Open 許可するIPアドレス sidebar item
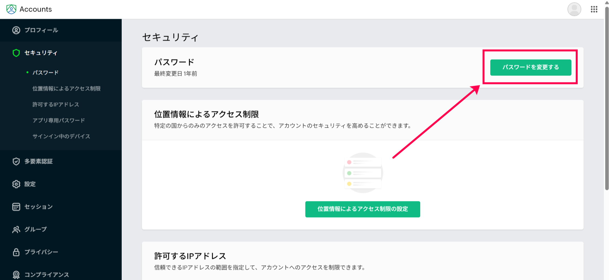This screenshot has height=280, width=609. tap(56, 104)
